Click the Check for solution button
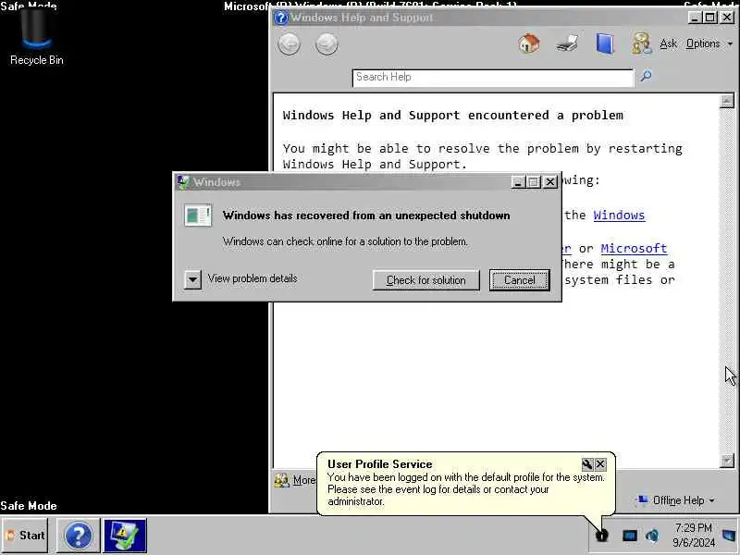This screenshot has height=555, width=740. point(425,280)
